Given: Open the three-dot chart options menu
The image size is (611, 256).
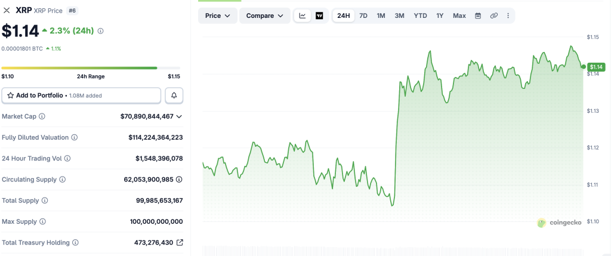Looking at the screenshot, I should pos(508,16).
